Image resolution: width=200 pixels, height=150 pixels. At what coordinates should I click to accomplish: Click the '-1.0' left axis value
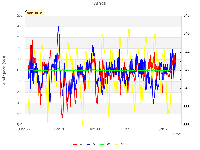click(x=19, y=81)
